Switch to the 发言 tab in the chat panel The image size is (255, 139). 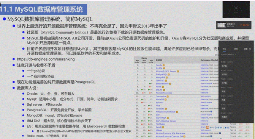pyautogui.click(x=236, y=49)
